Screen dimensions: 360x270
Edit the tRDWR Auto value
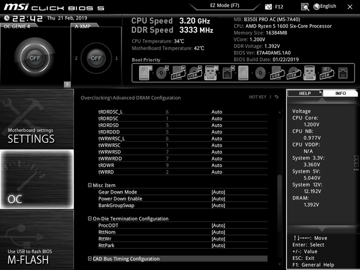point(216,165)
